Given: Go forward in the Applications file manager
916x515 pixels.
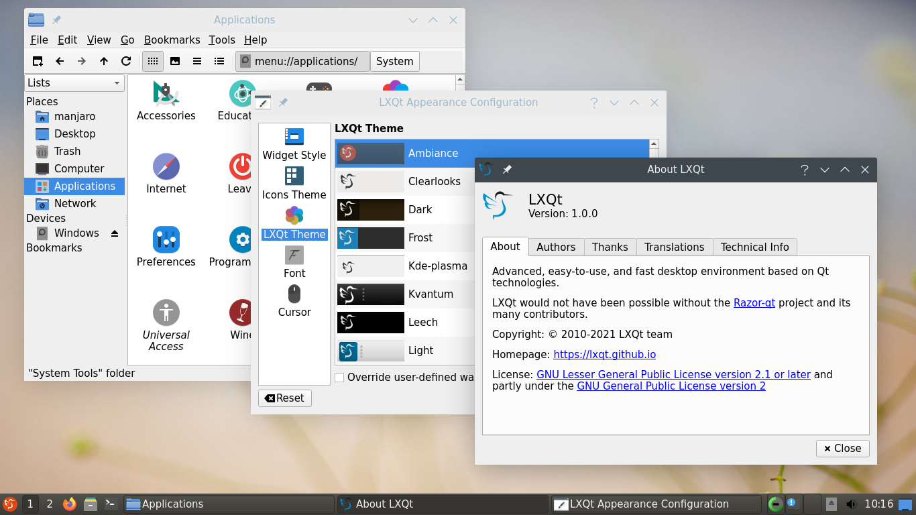Looking at the screenshot, I should (x=82, y=61).
